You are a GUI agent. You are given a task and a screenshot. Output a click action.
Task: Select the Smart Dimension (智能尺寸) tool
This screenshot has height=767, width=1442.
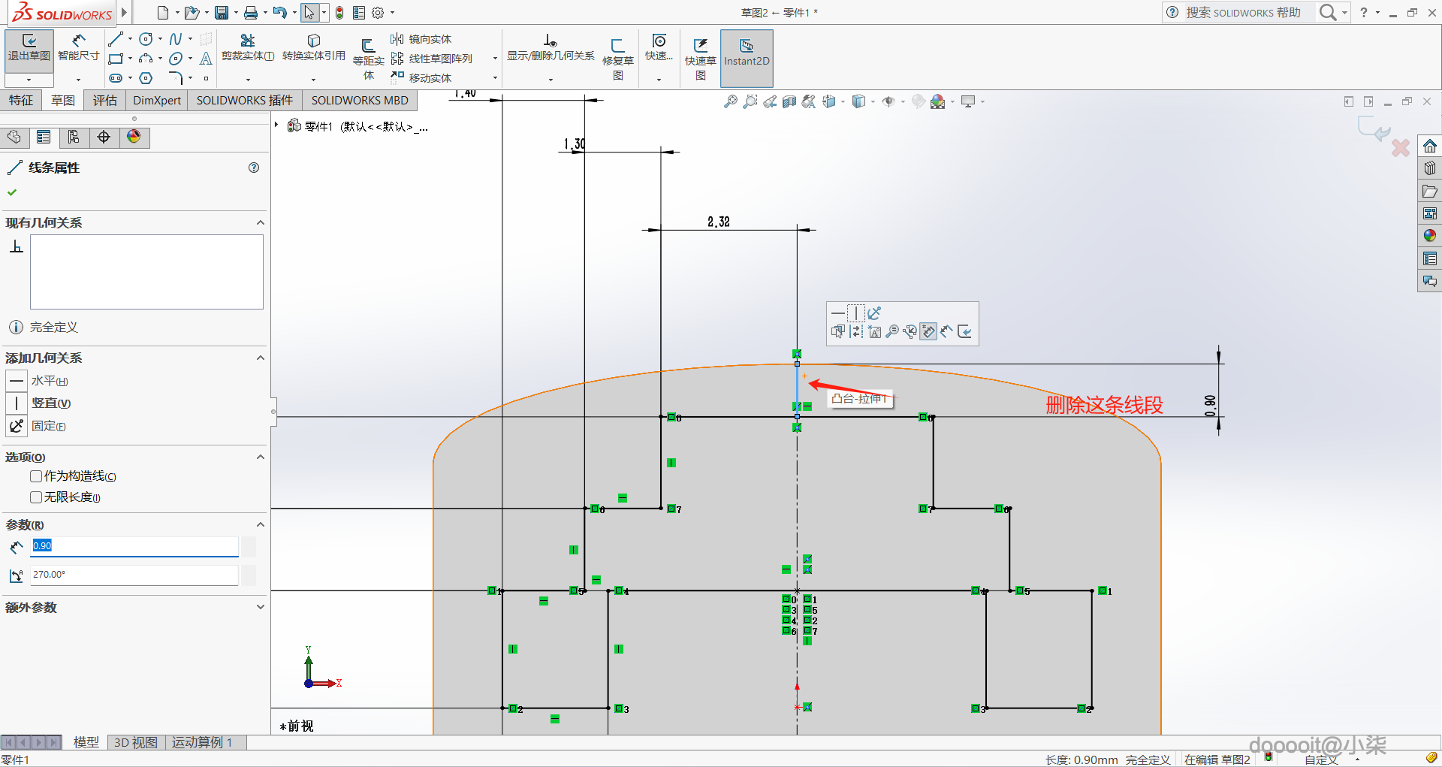[78, 47]
